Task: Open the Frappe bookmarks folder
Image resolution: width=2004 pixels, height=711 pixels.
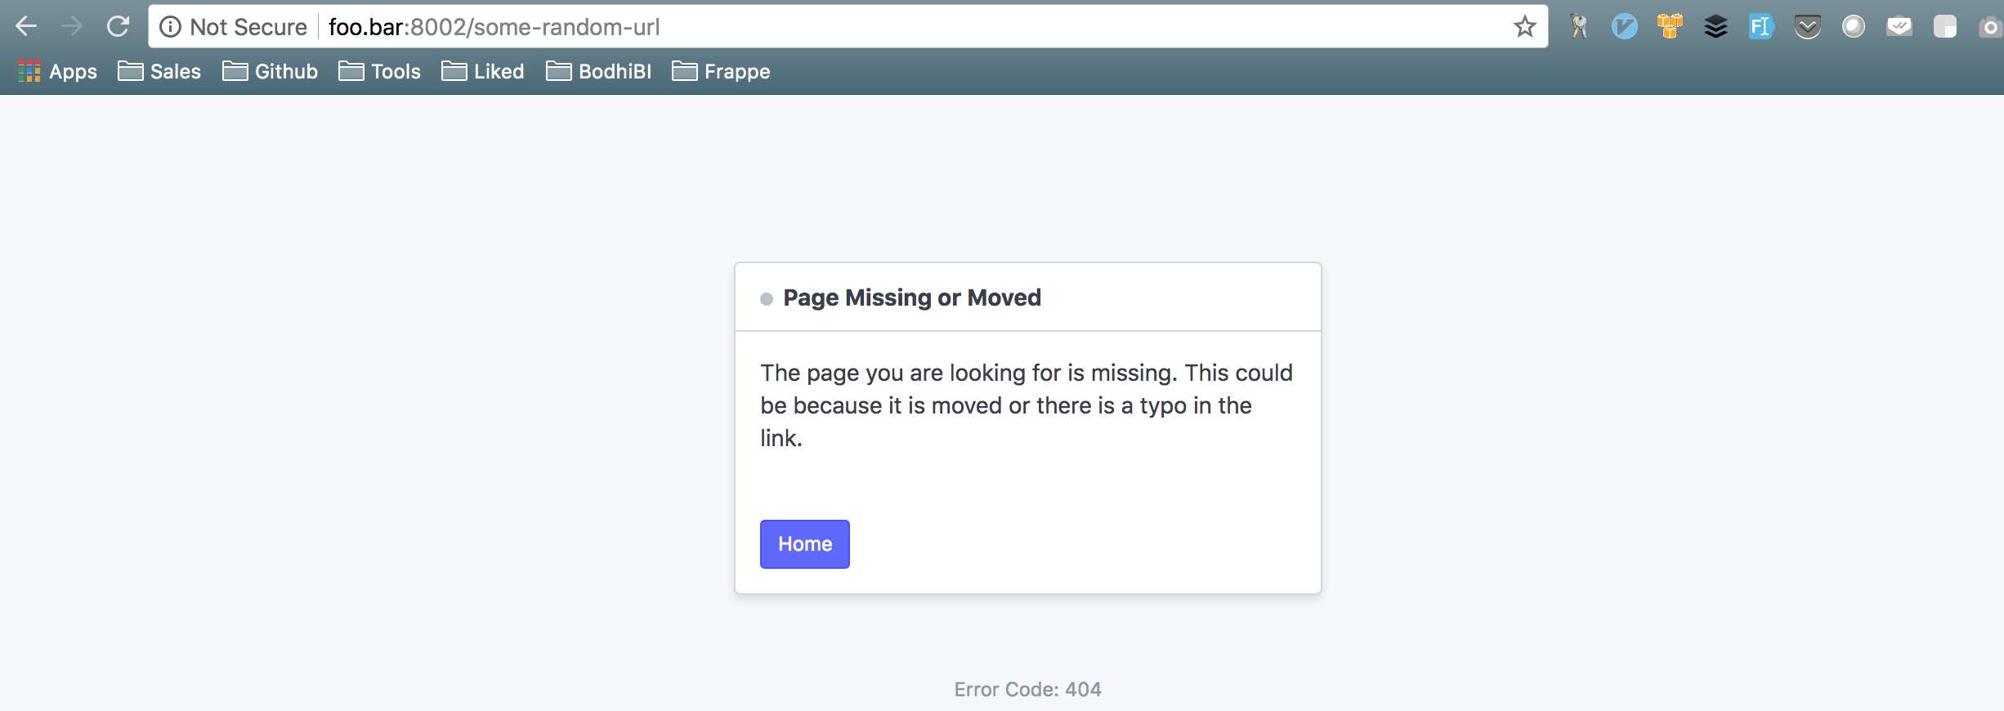Action: (721, 72)
